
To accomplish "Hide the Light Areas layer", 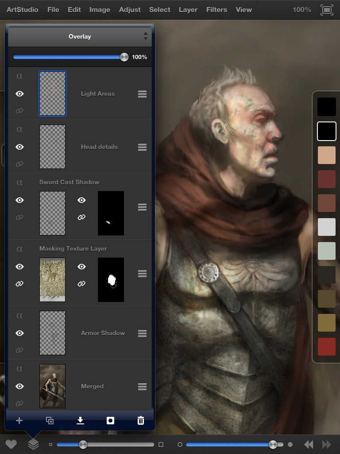I will tap(19, 94).
